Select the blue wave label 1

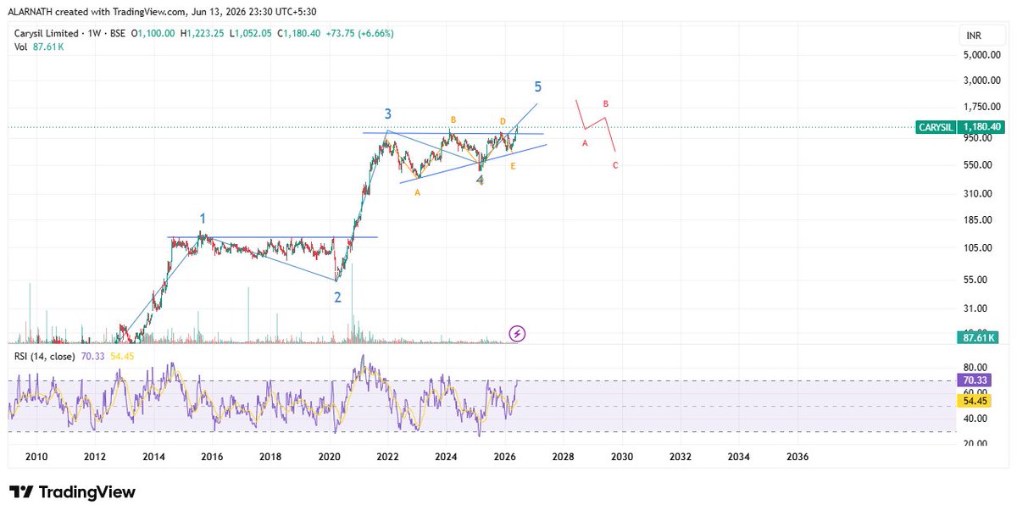coord(203,219)
